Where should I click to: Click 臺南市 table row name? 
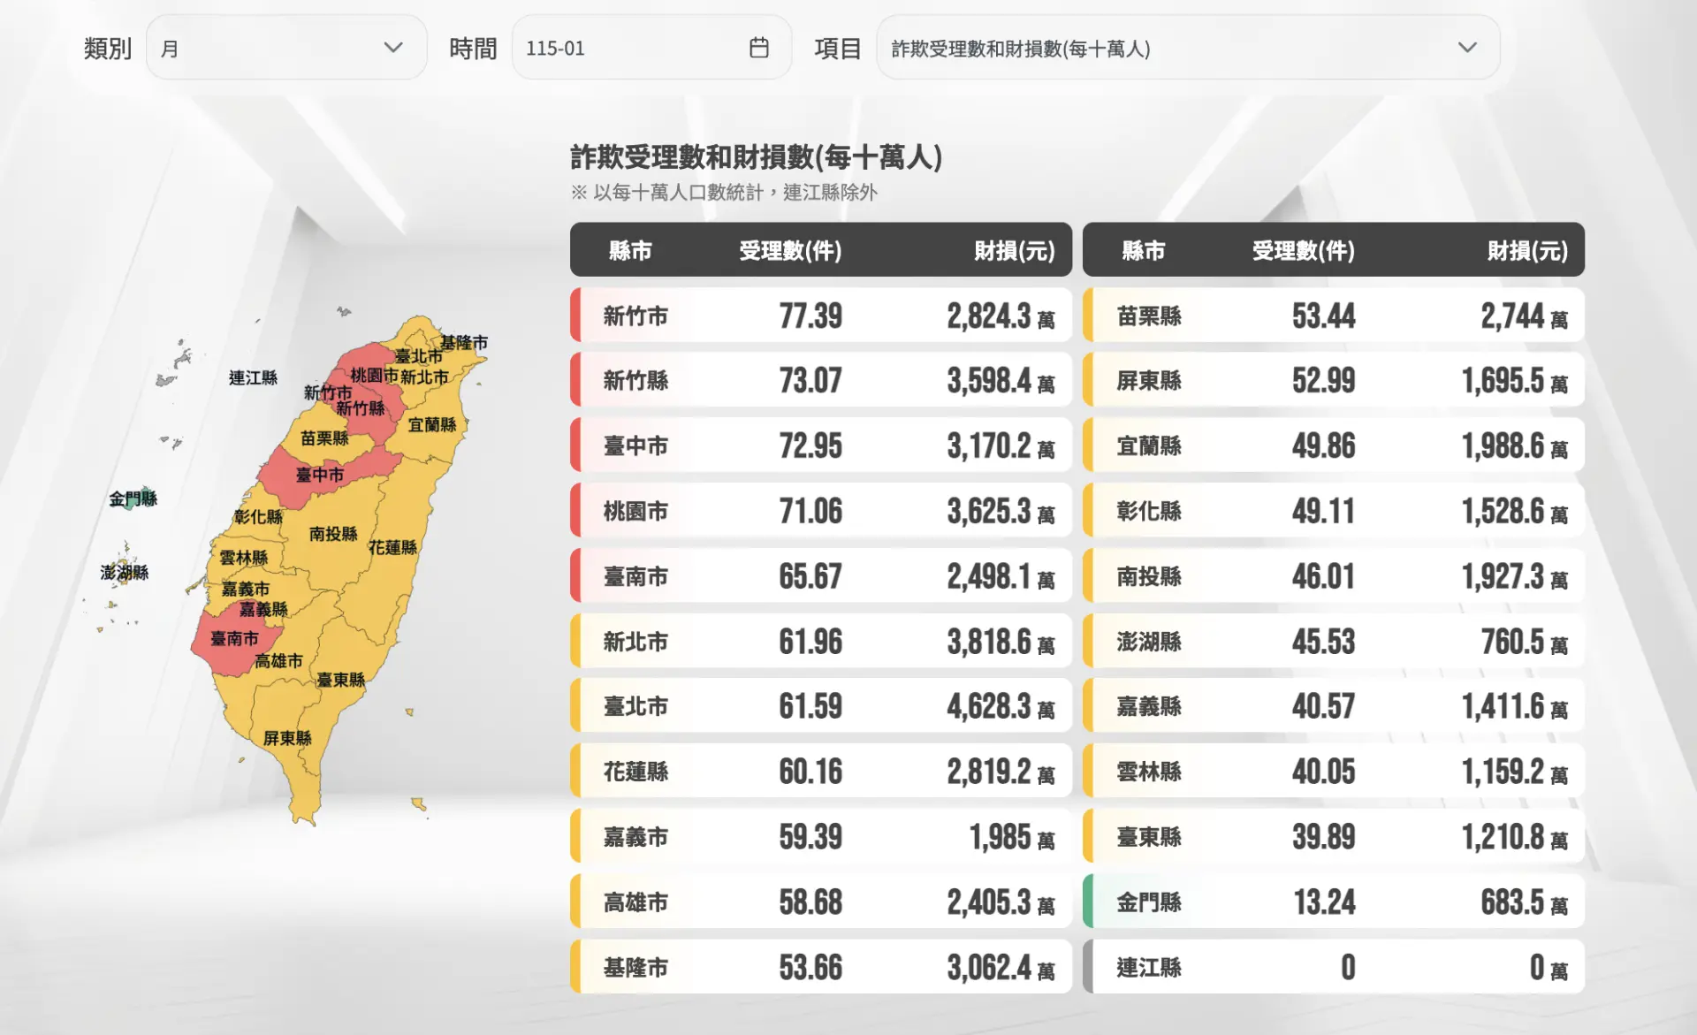coord(635,577)
